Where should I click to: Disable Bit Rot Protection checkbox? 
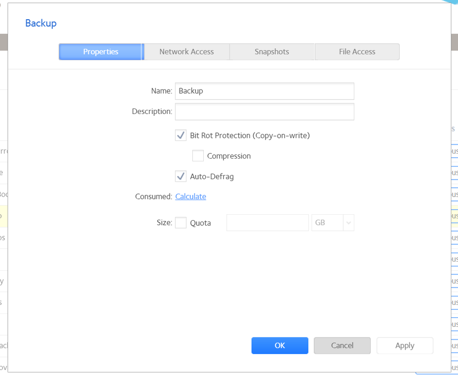tap(181, 136)
